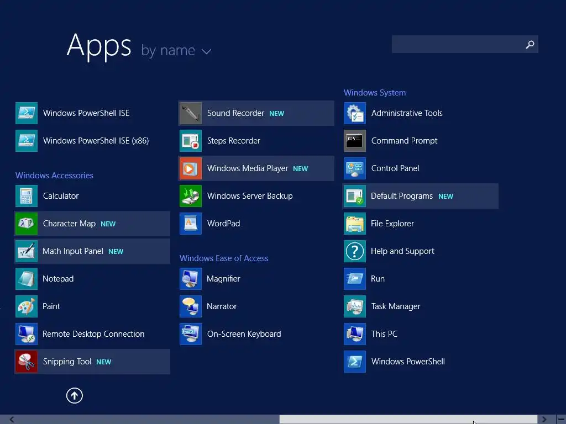Open the Administrative Tools icon
The width and height of the screenshot is (566, 424).
(x=355, y=113)
